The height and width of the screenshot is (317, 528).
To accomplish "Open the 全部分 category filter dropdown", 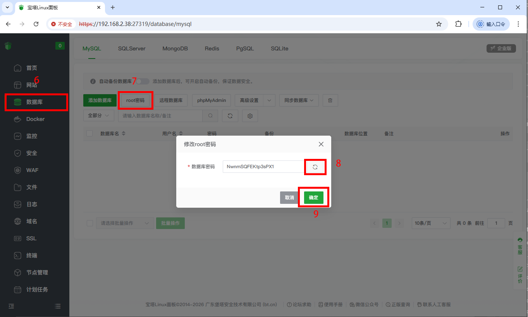I will [98, 116].
